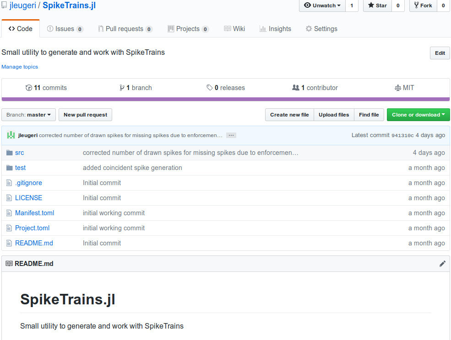Open repository Settings tab
The image size is (451, 340).
point(321,29)
